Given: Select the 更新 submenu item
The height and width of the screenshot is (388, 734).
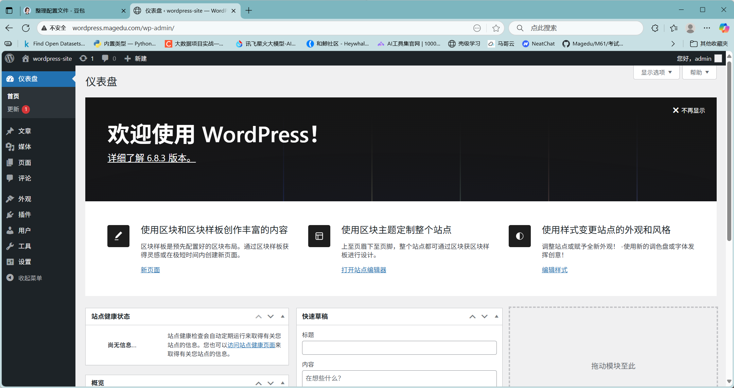Looking at the screenshot, I should [x=14, y=109].
